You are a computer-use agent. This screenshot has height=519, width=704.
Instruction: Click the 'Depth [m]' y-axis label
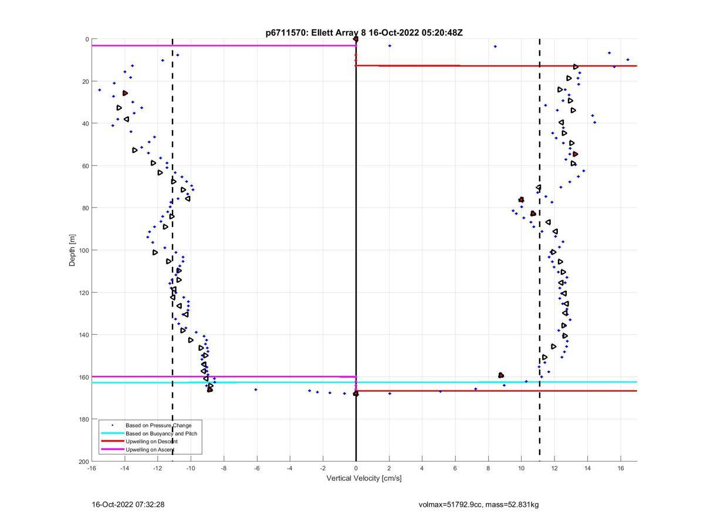(x=72, y=250)
